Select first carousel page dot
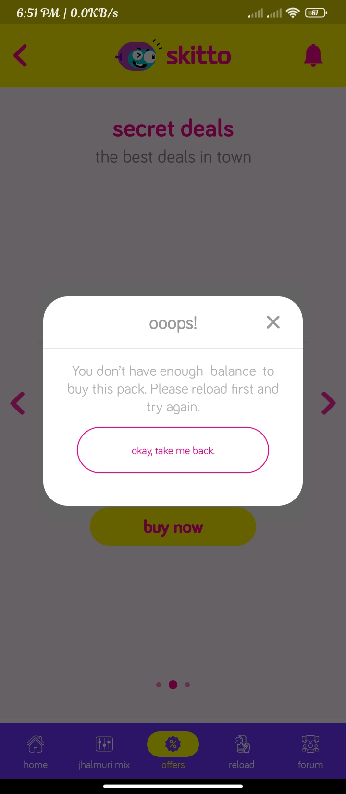The height and width of the screenshot is (794, 346). [x=159, y=685]
